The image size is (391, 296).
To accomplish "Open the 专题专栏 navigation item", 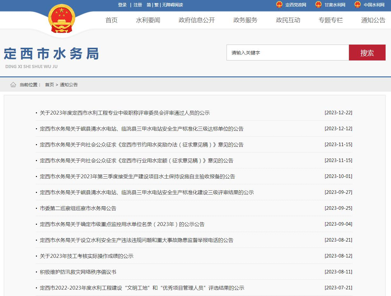I will point(331,20).
